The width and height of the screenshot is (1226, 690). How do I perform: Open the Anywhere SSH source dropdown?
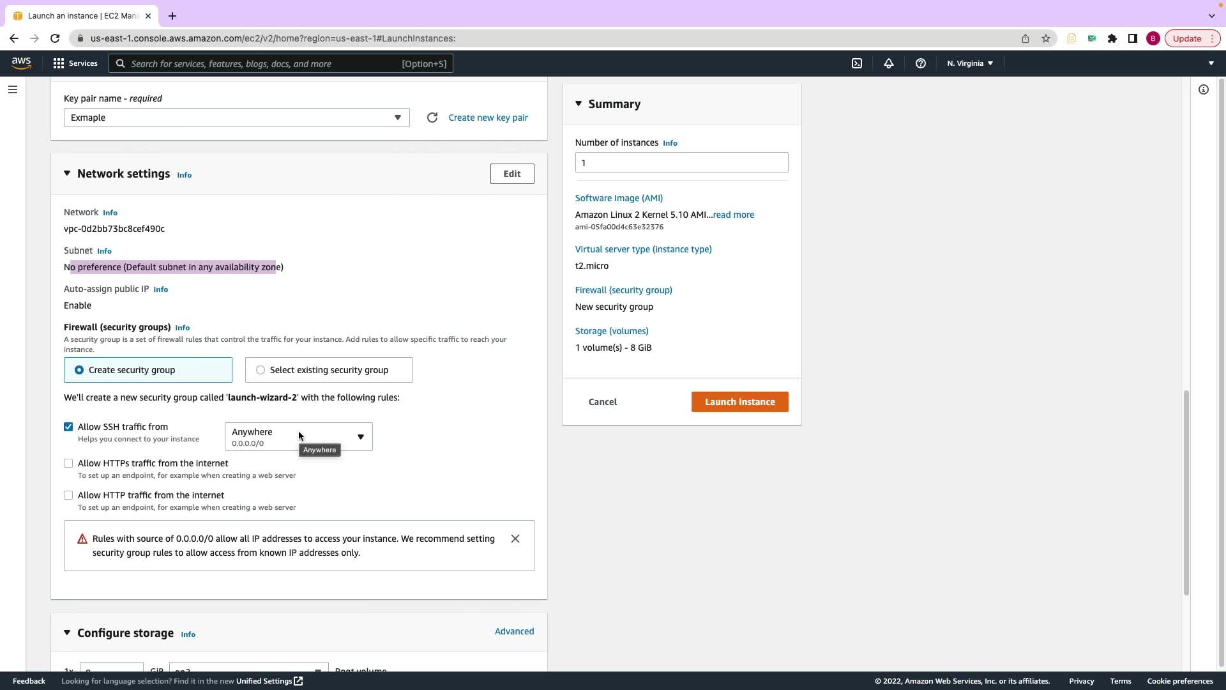pyautogui.click(x=298, y=437)
